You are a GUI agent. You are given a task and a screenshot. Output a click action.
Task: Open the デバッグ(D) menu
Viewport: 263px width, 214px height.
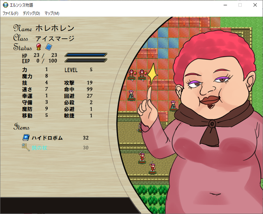click(31, 13)
